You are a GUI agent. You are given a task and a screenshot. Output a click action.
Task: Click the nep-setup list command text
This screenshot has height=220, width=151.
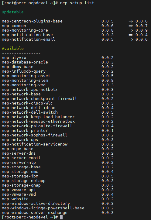tap(77, 3)
